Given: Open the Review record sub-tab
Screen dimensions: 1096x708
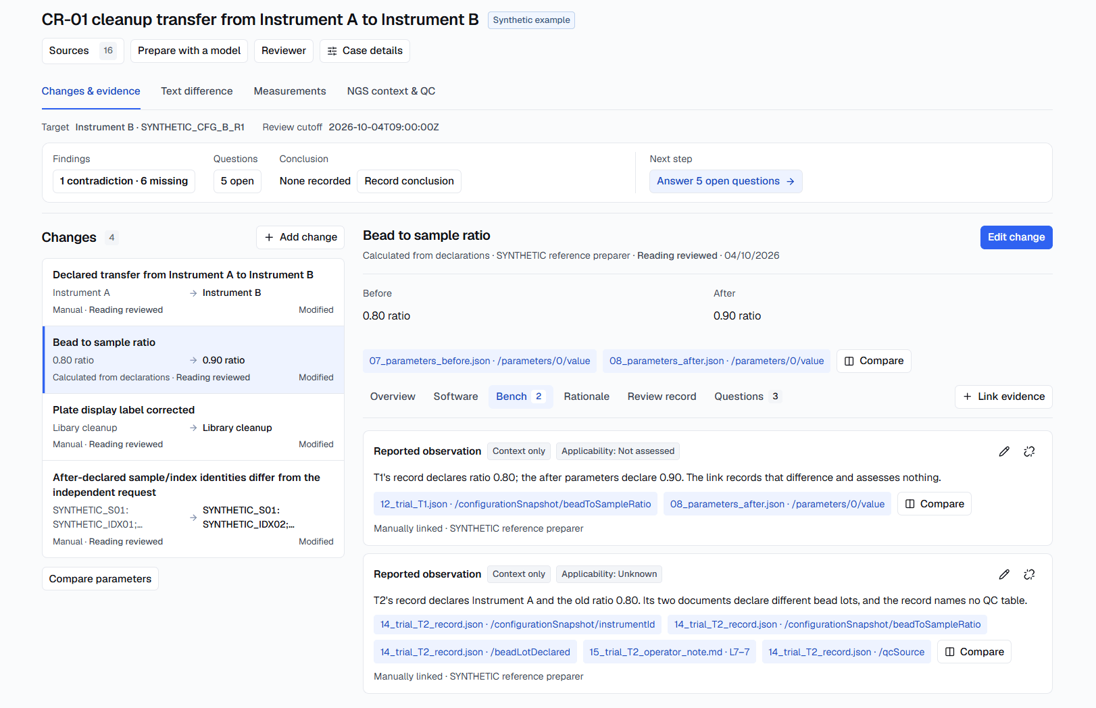Looking at the screenshot, I should (x=662, y=397).
